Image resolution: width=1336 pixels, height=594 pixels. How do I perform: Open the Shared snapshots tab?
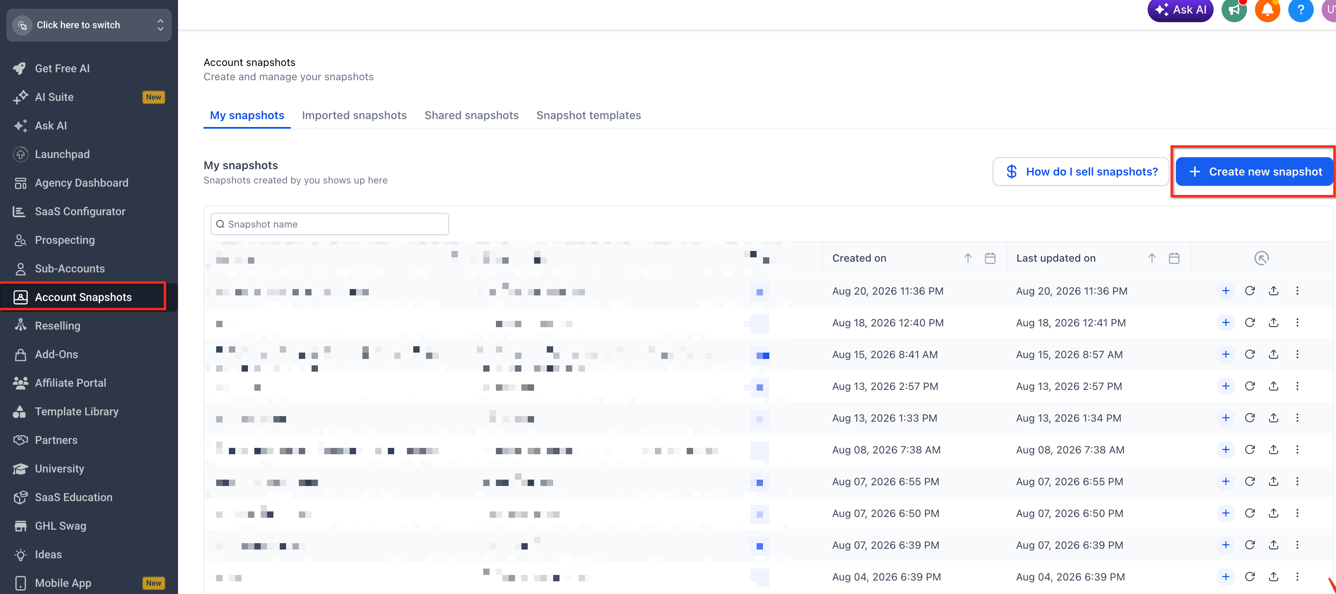click(471, 115)
